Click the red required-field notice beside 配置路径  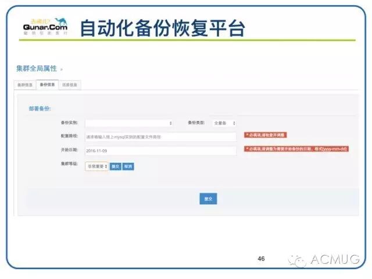tap(266, 135)
